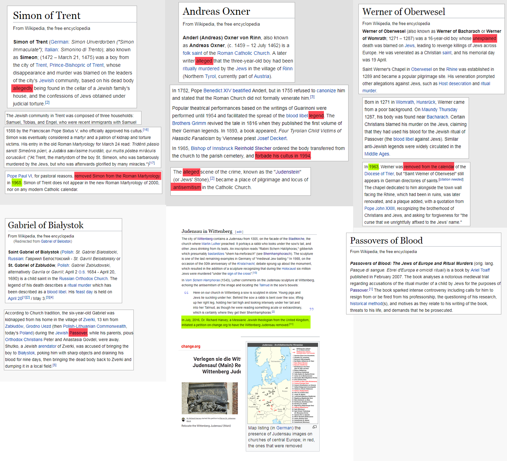Click the Oberwesel link in Saint Werner's Chapel paragraph
Screen dimensions: 507x461
(x=421, y=69)
